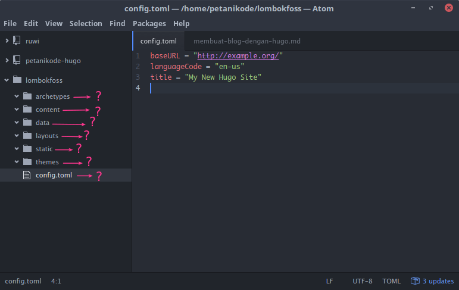The height and width of the screenshot is (290, 459).
Task: Click the content folder icon
Action: 27,109
